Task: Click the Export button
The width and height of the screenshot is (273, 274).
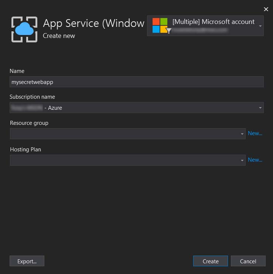Action: [x=27, y=261]
